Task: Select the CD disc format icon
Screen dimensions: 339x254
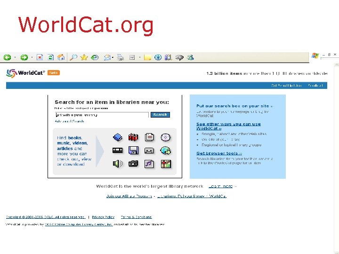Action: click(x=166, y=137)
